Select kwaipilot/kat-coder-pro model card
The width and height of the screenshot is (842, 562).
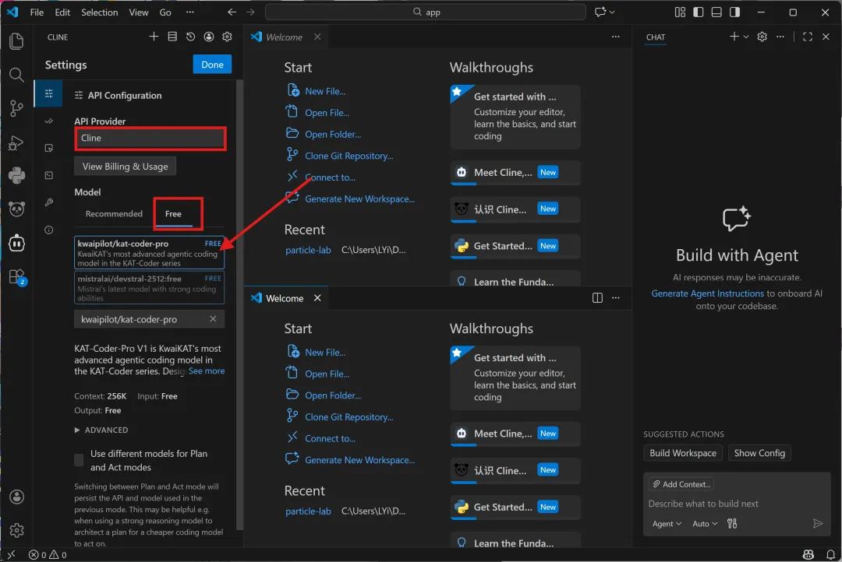[149, 252]
